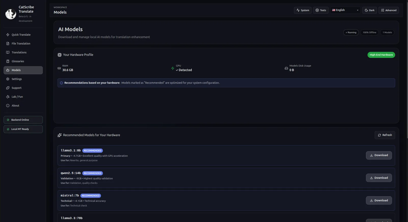Click the Running status badge
The height and width of the screenshot is (222, 408).
pos(351,33)
